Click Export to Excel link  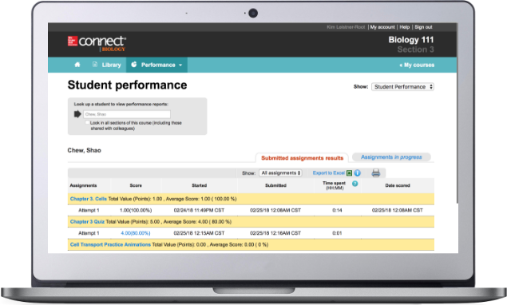(x=328, y=173)
